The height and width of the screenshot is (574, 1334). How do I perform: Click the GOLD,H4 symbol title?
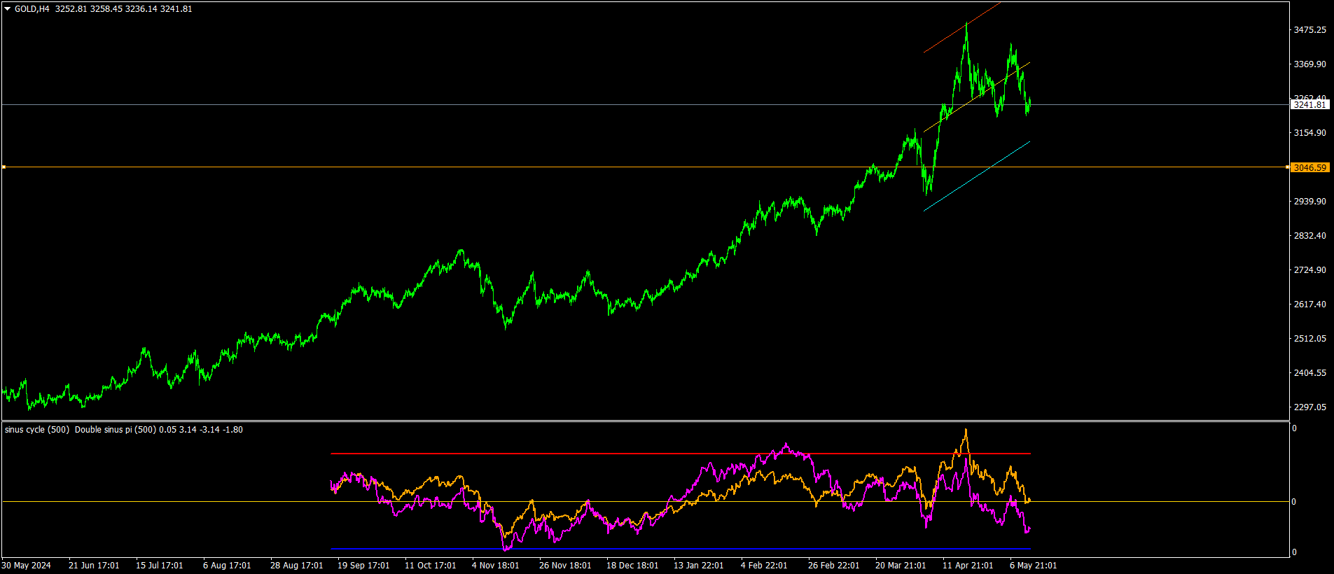32,9
